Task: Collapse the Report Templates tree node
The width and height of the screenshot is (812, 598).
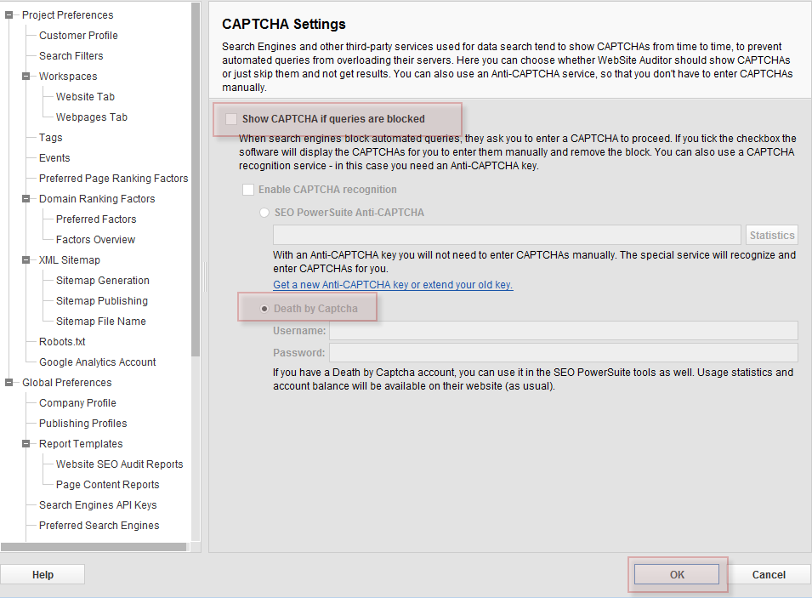Action: point(26,443)
